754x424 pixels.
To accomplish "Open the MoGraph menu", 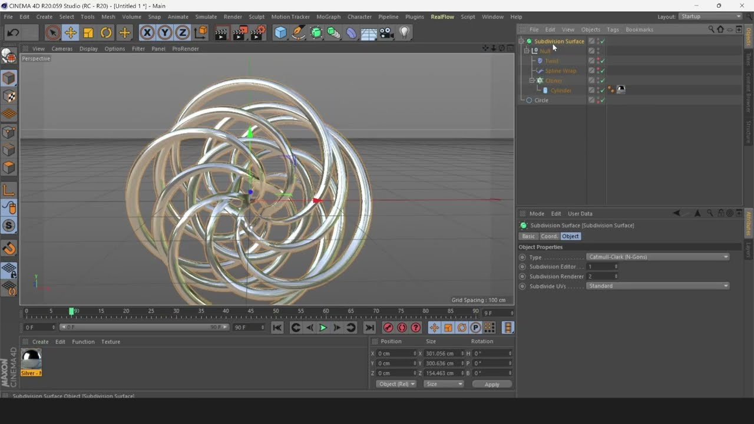I will [328, 16].
